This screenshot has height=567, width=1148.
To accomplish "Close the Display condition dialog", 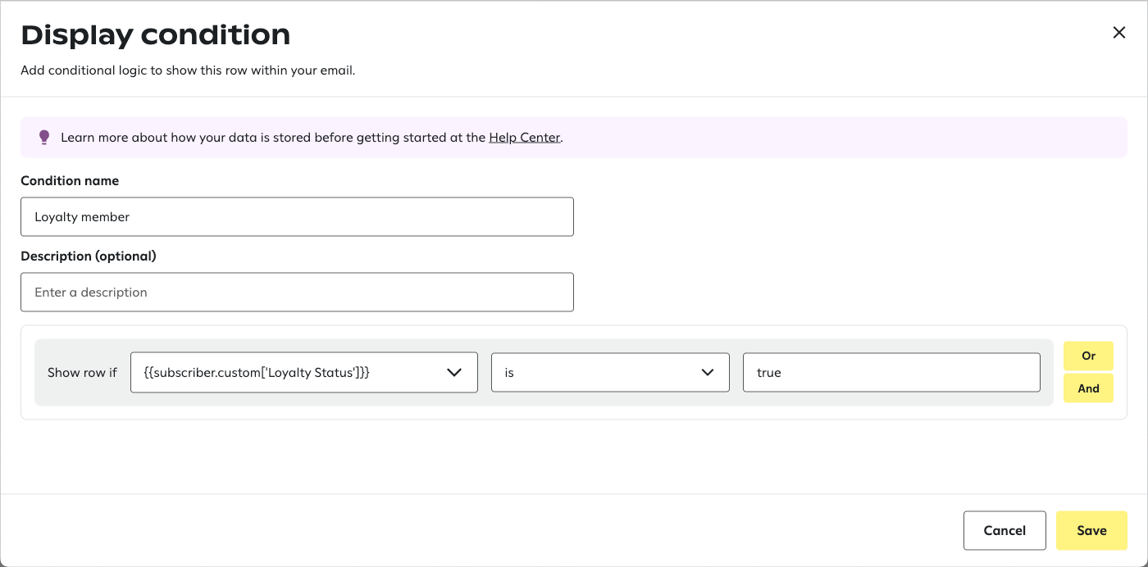I will tap(1119, 32).
